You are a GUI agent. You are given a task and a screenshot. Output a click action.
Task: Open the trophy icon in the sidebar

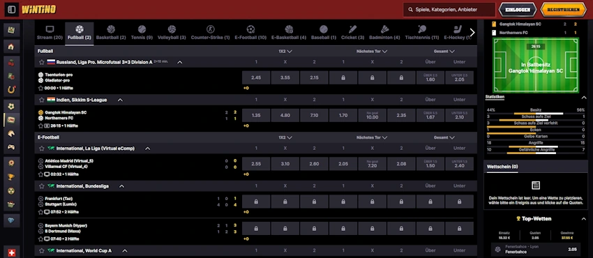pyautogui.click(x=11, y=177)
